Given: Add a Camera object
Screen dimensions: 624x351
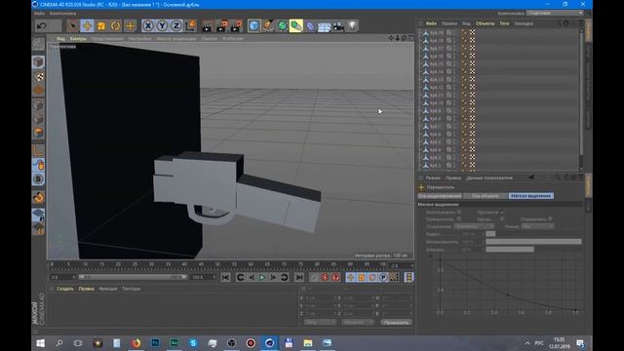Looking at the screenshot, I should click(x=338, y=26).
